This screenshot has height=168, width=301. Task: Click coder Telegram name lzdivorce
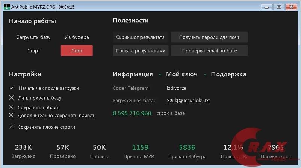176,88
